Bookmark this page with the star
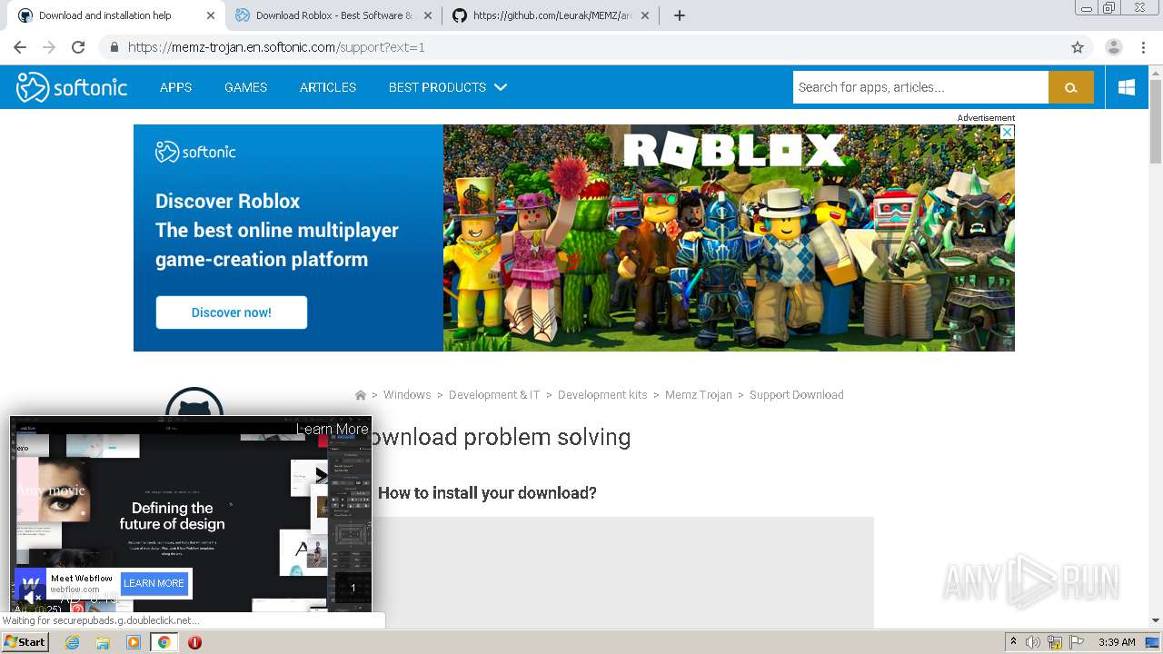1163x654 pixels. (x=1078, y=47)
